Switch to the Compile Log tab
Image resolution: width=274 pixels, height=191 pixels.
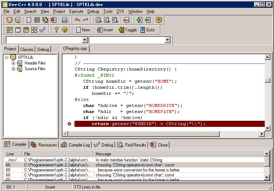(75, 145)
